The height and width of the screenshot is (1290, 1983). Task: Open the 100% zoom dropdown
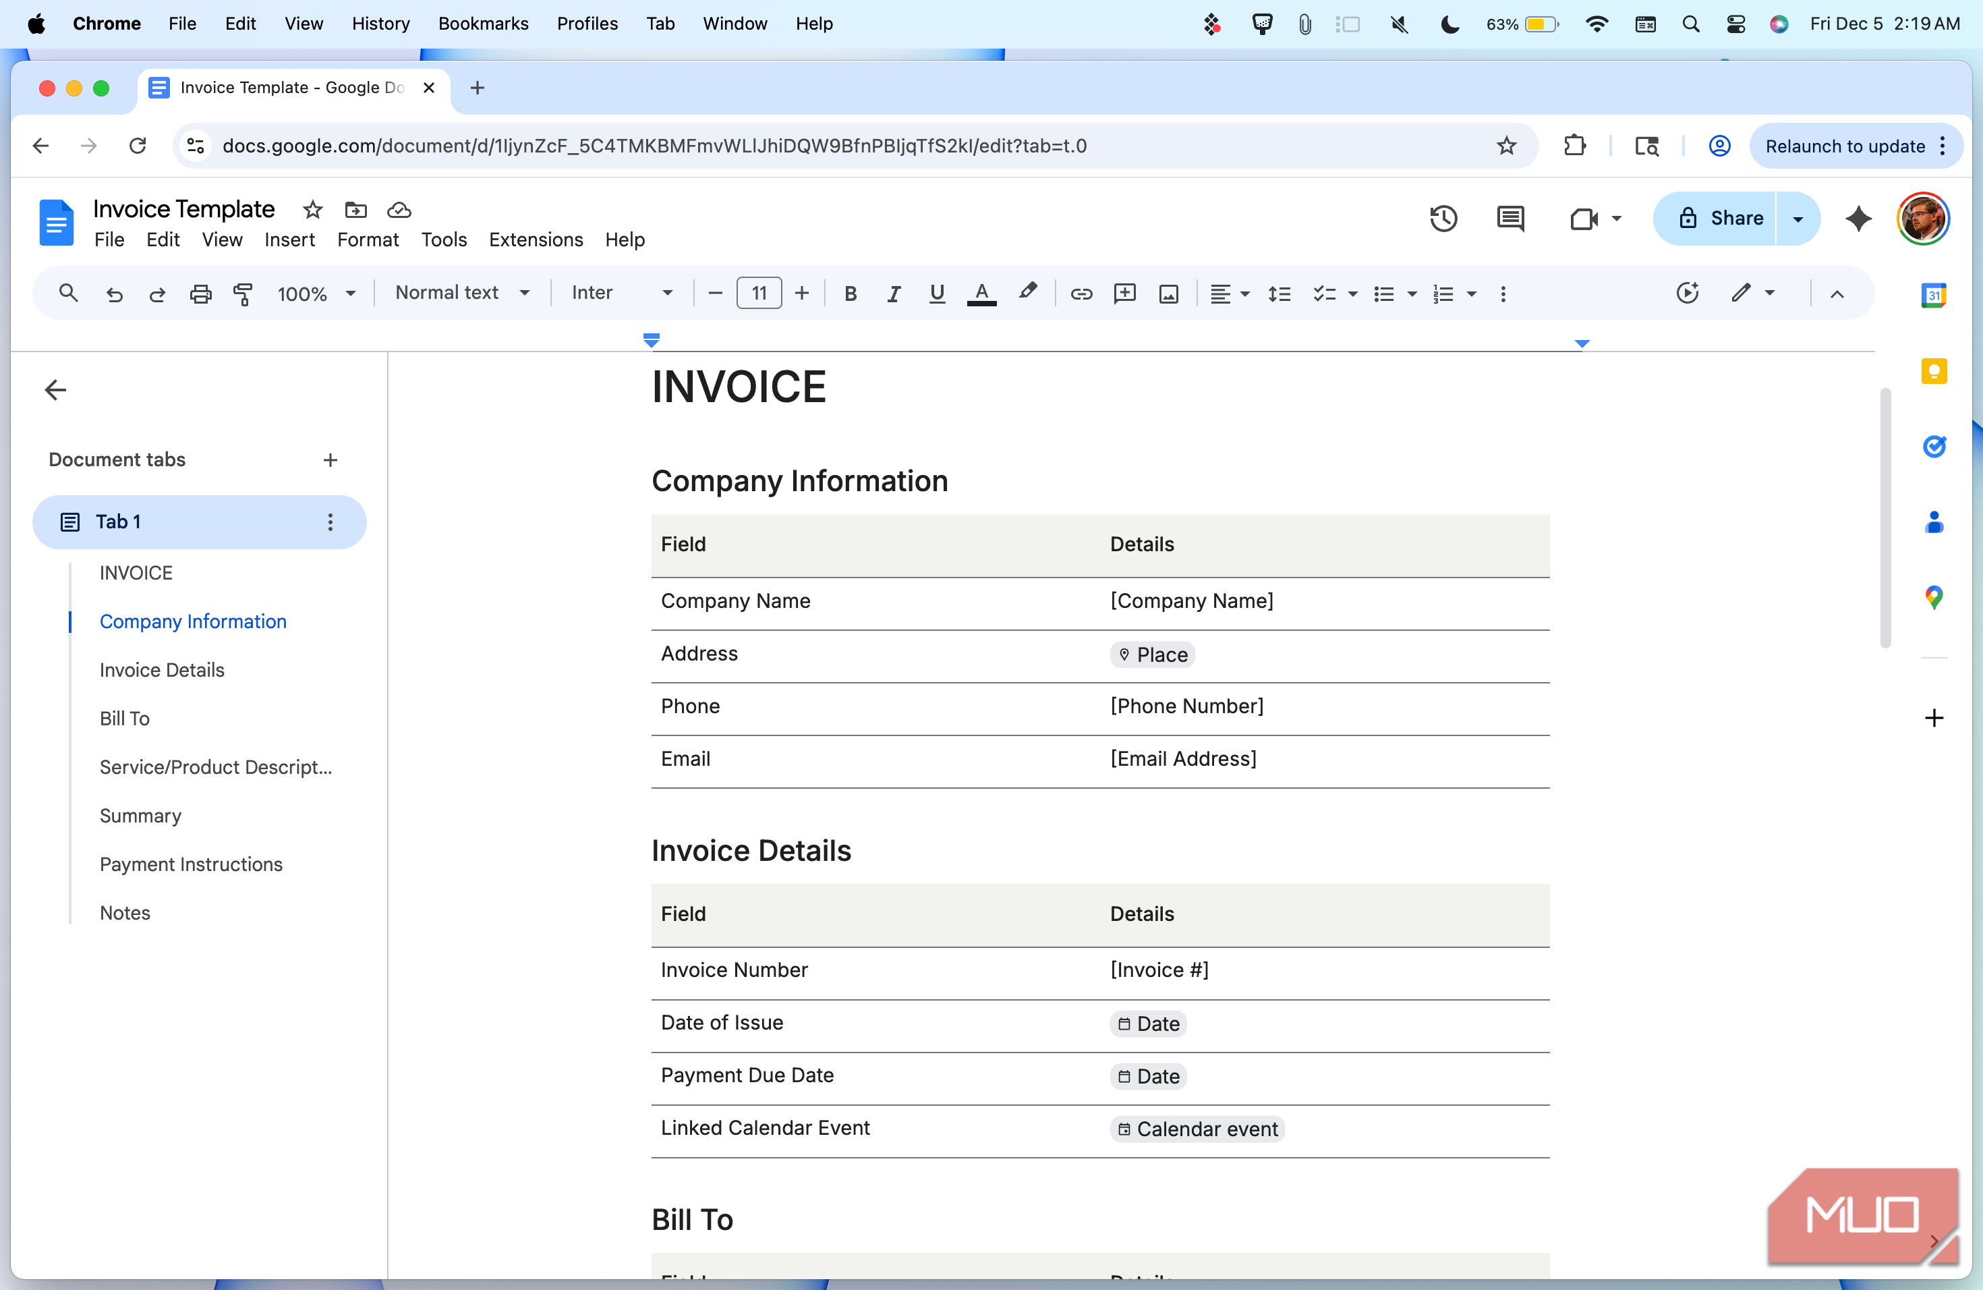(316, 293)
